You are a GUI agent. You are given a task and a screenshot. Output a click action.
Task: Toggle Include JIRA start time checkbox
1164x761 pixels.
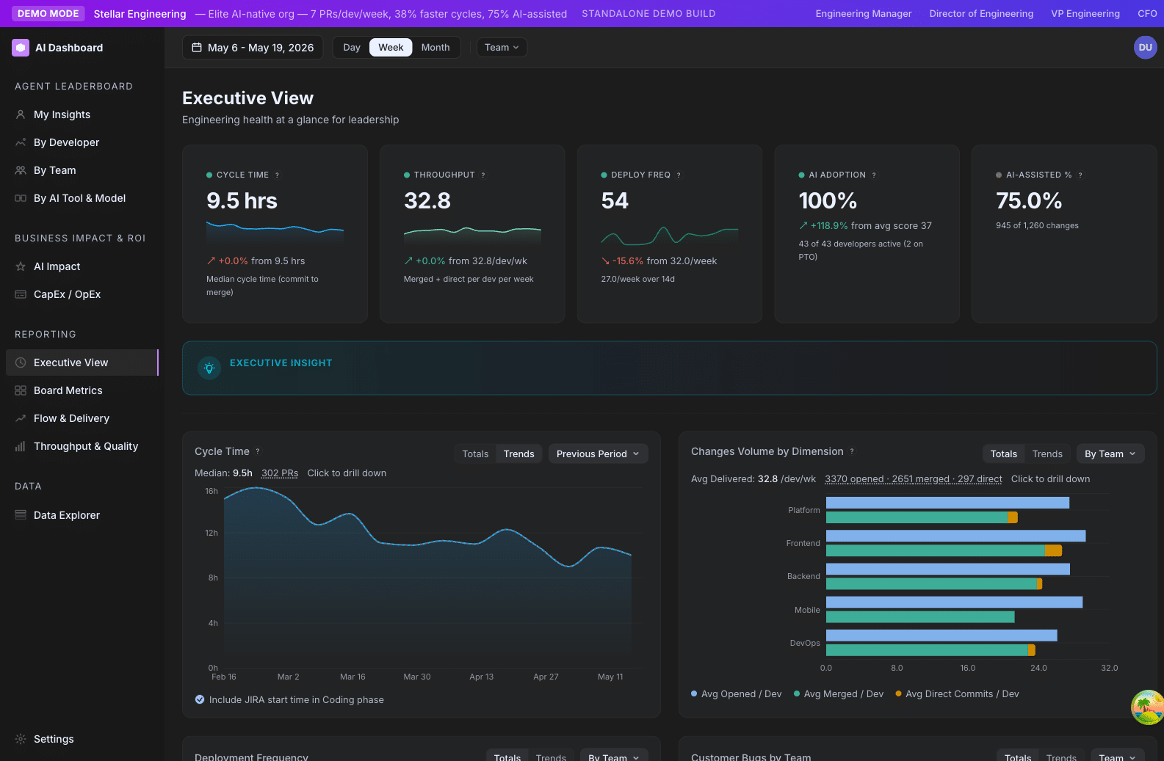pos(200,699)
